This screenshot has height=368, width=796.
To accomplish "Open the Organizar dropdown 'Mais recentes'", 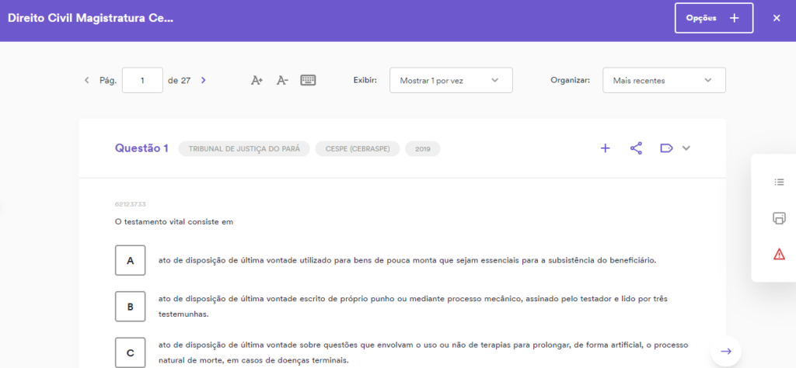I will click(664, 80).
